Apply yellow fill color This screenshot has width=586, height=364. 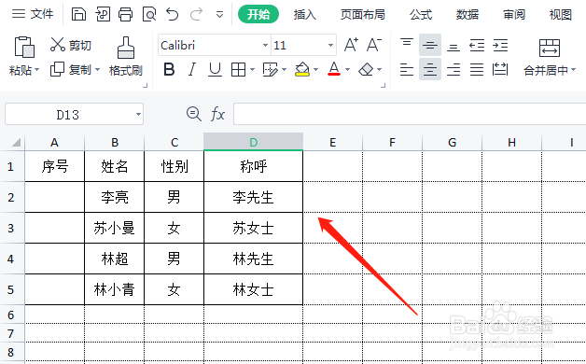tap(302, 69)
